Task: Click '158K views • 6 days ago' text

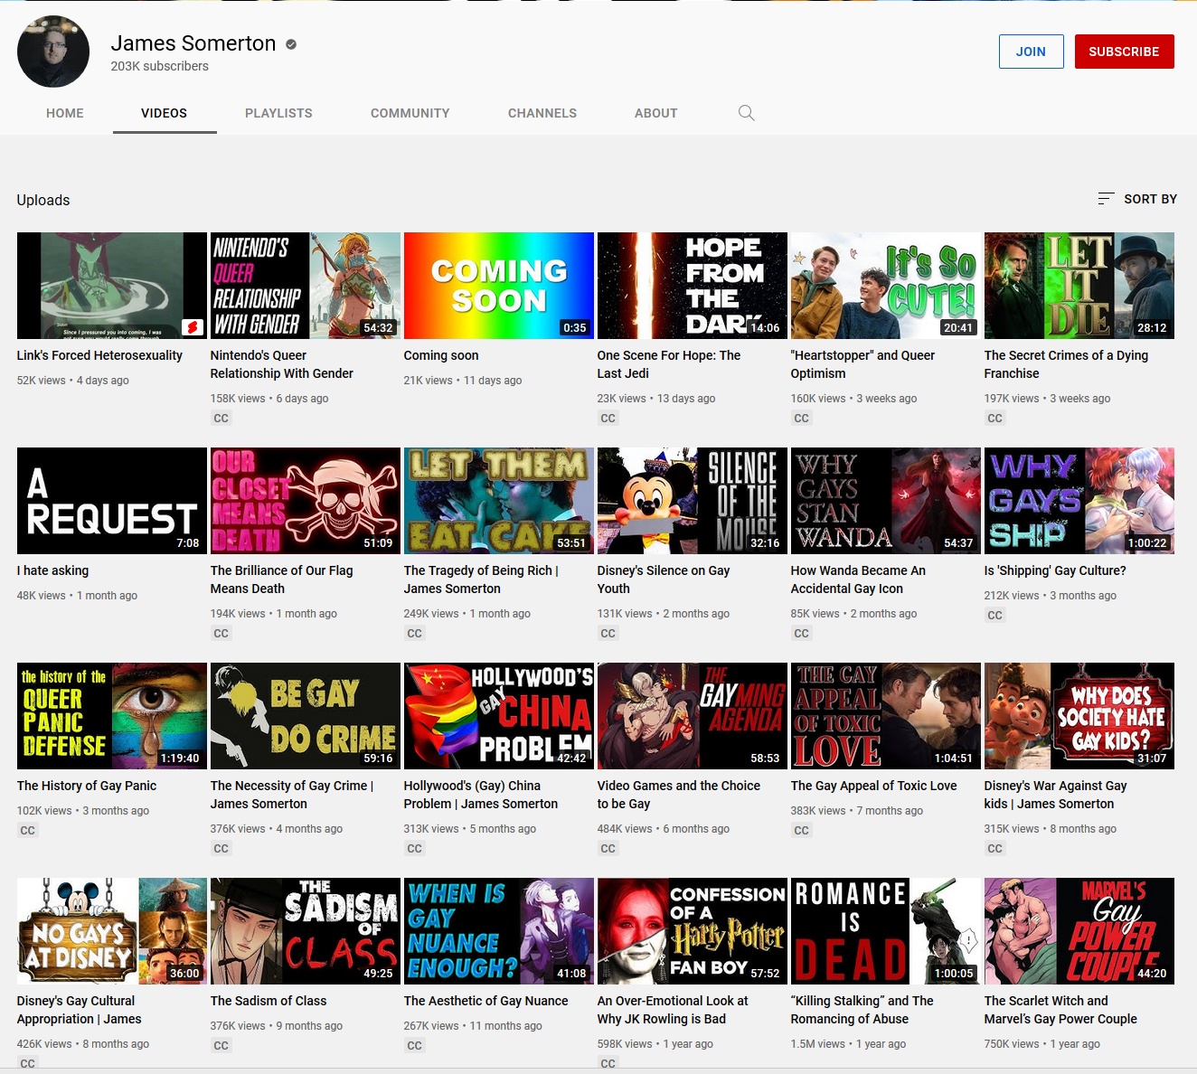Action: (269, 399)
